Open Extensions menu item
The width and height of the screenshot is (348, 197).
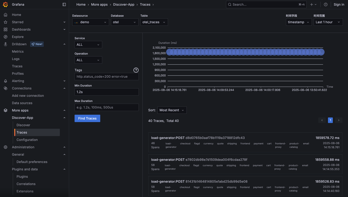click(25, 191)
